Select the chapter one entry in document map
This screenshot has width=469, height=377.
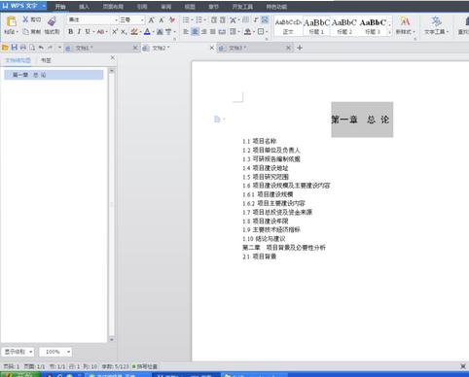(x=54, y=75)
